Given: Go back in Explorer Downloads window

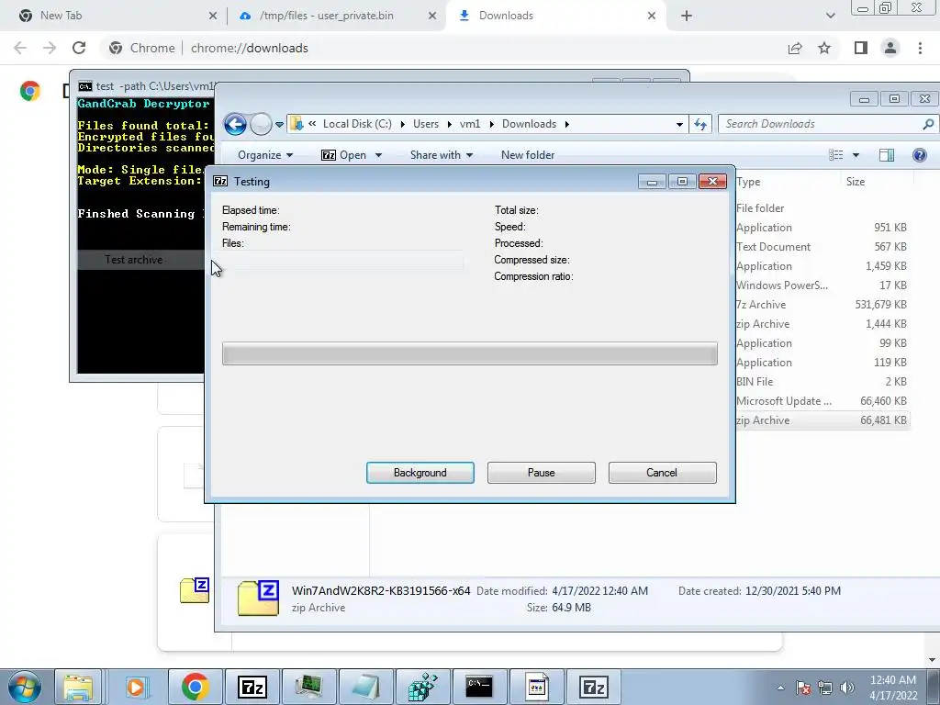Looking at the screenshot, I should pos(235,124).
